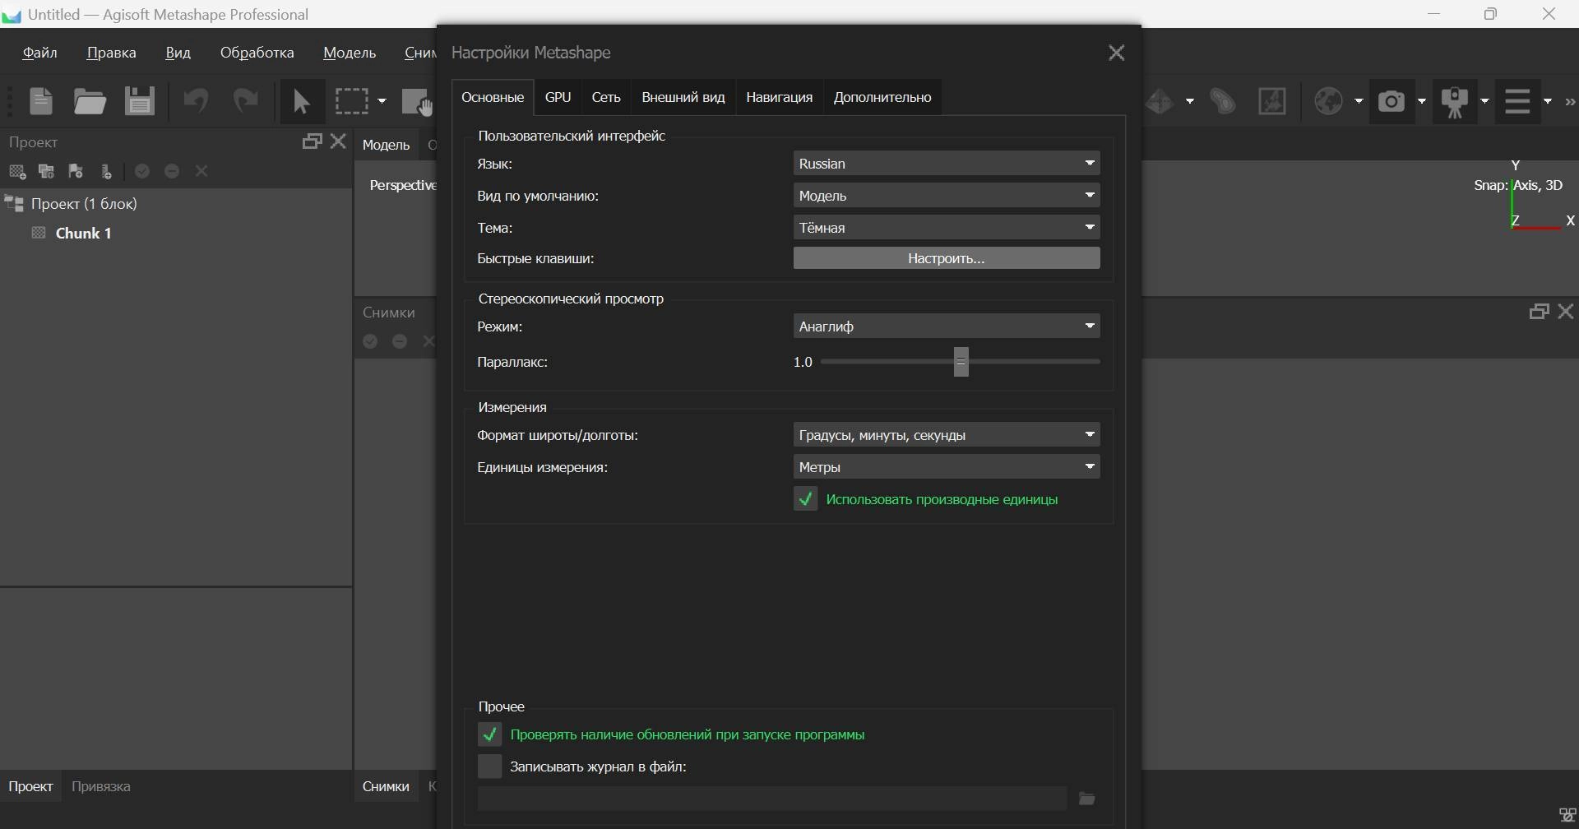
Task: Click the Настроить... hotkeys button
Action: pos(947,258)
